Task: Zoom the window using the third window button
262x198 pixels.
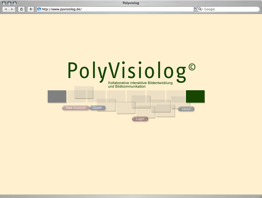Action: 15,3
